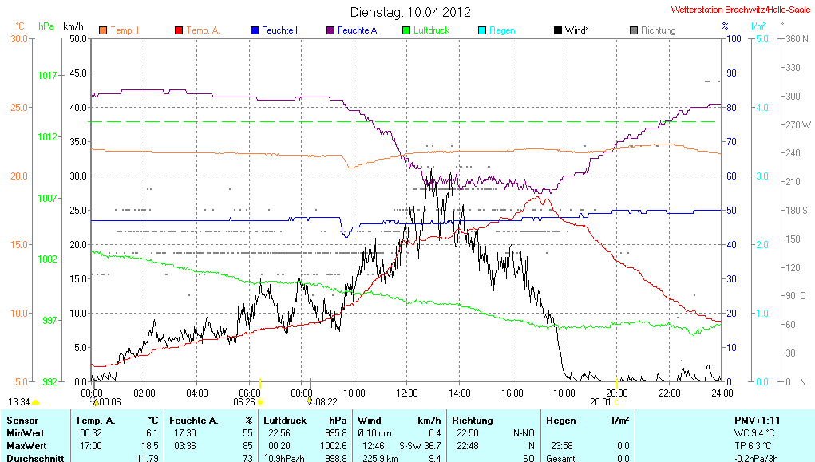Image resolution: width=815 pixels, height=462 pixels.
Task: Select the Regen legend label
Action: (503, 30)
